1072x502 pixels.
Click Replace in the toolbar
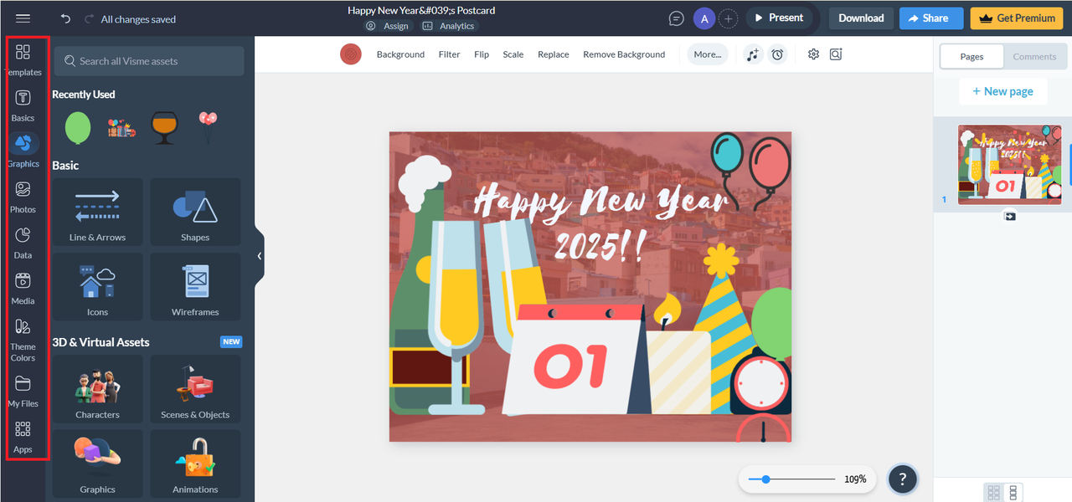pyautogui.click(x=554, y=54)
